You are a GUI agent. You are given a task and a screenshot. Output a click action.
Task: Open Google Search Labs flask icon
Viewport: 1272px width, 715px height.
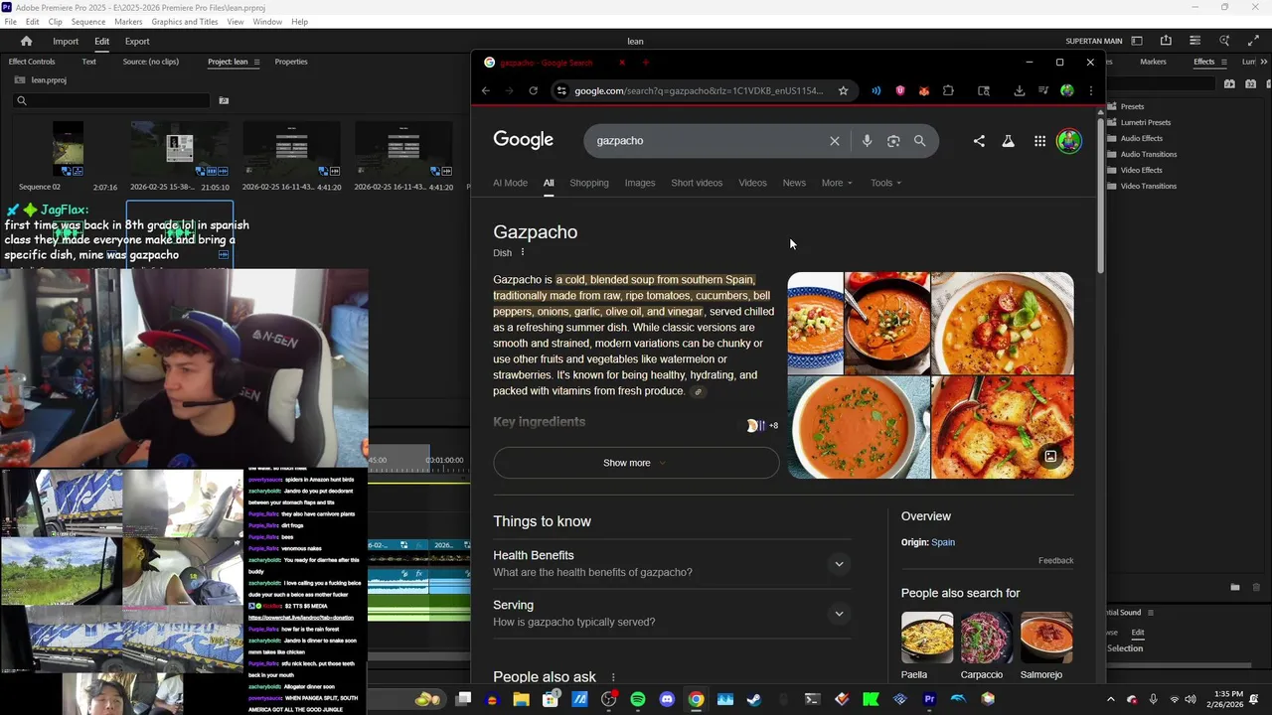[1008, 141]
